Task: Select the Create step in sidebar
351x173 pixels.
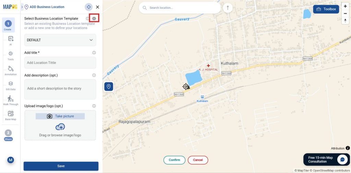Action: click(8, 25)
